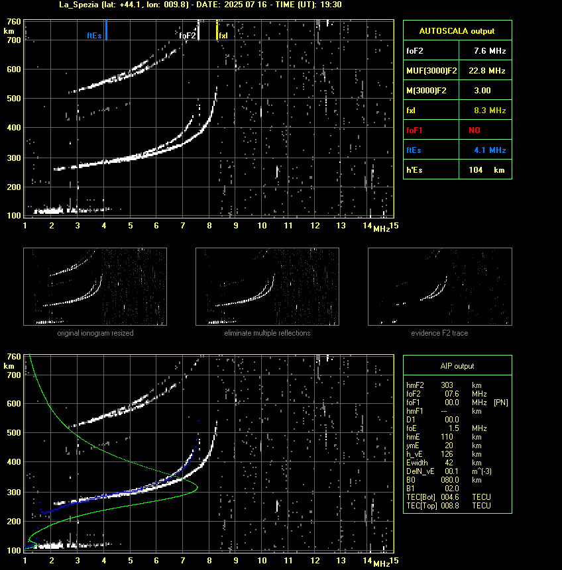Open the eliminate multiple reflections thumbnail
Viewport: 562px width, 570px height.
pyautogui.click(x=267, y=287)
